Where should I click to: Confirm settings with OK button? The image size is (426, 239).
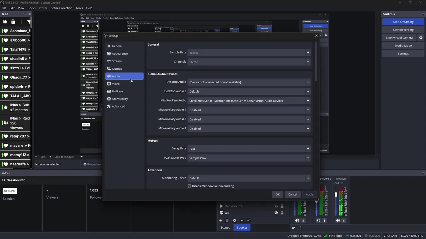coord(278,195)
